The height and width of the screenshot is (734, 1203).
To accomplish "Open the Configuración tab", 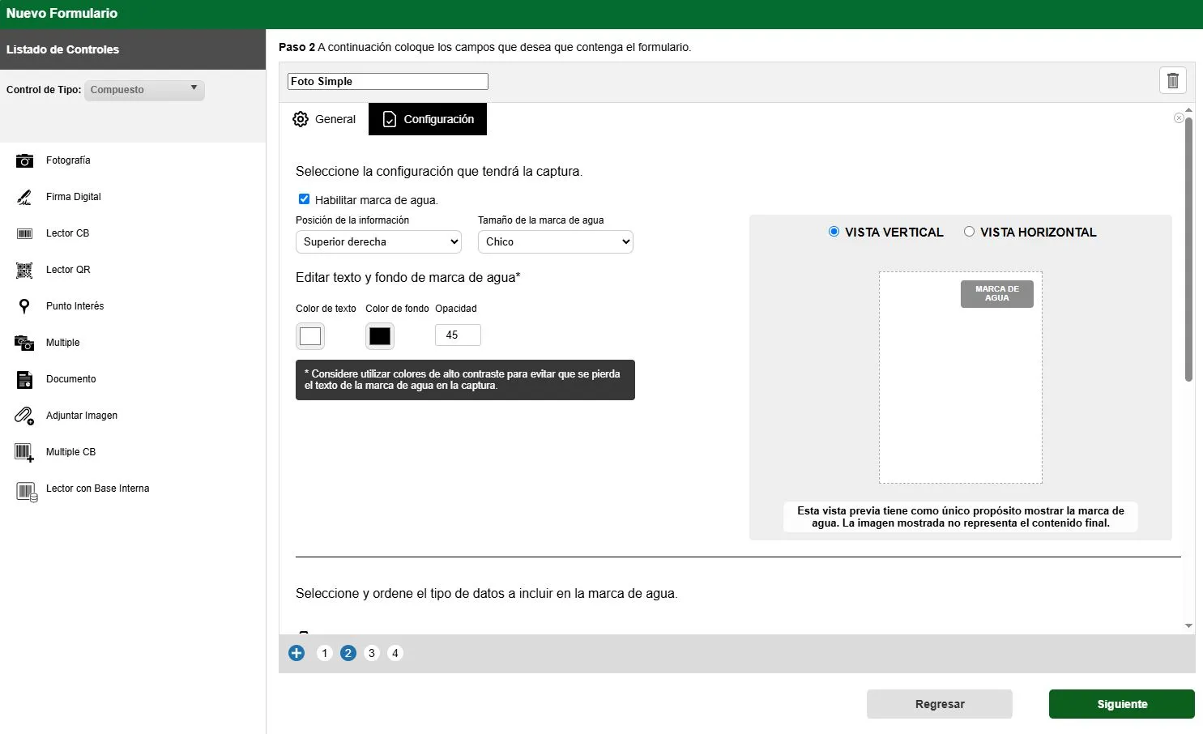I will coord(428,119).
